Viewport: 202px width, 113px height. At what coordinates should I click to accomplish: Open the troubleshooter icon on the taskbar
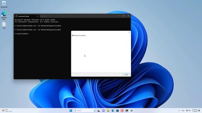tap(131, 110)
